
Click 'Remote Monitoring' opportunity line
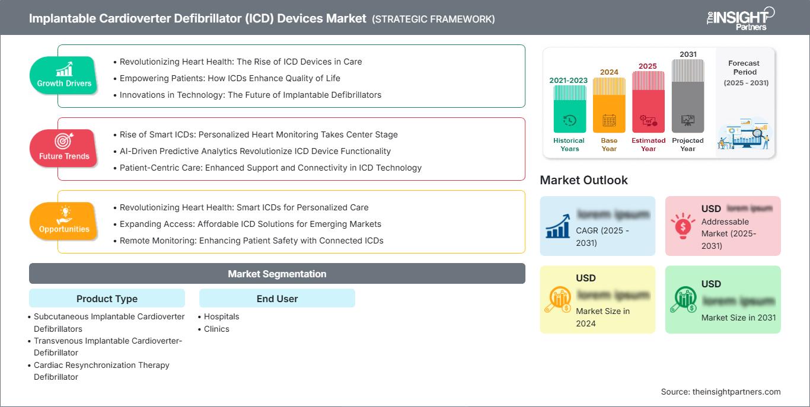coord(251,241)
